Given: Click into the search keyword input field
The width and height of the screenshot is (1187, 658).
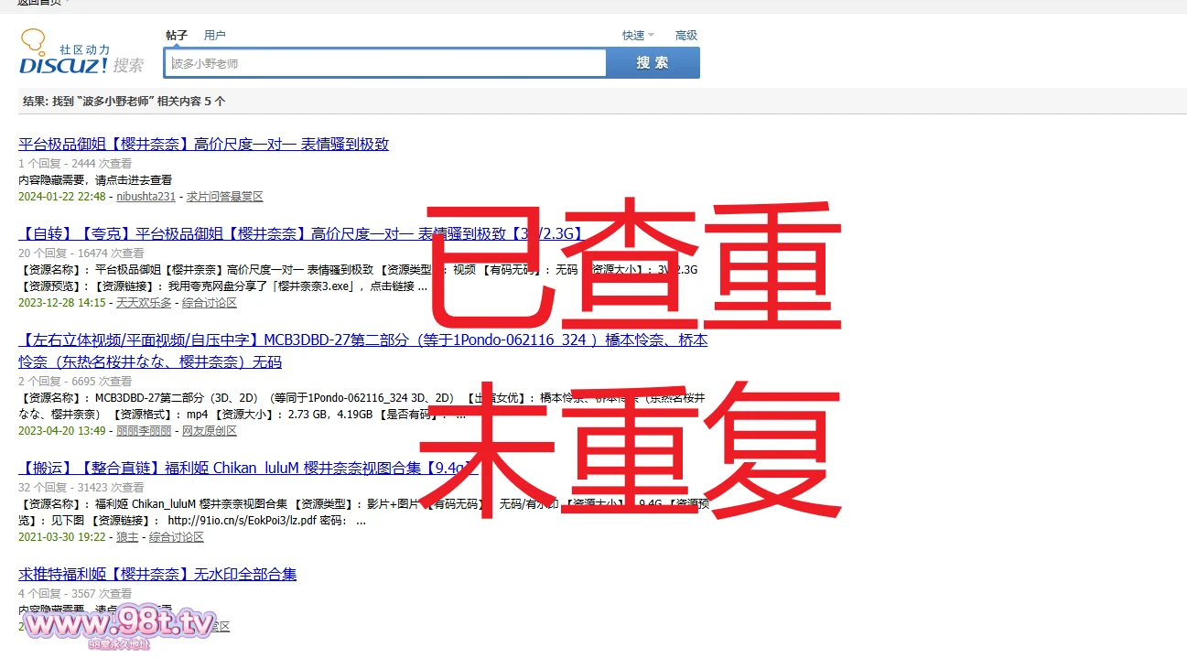Looking at the screenshot, I should click(x=385, y=63).
